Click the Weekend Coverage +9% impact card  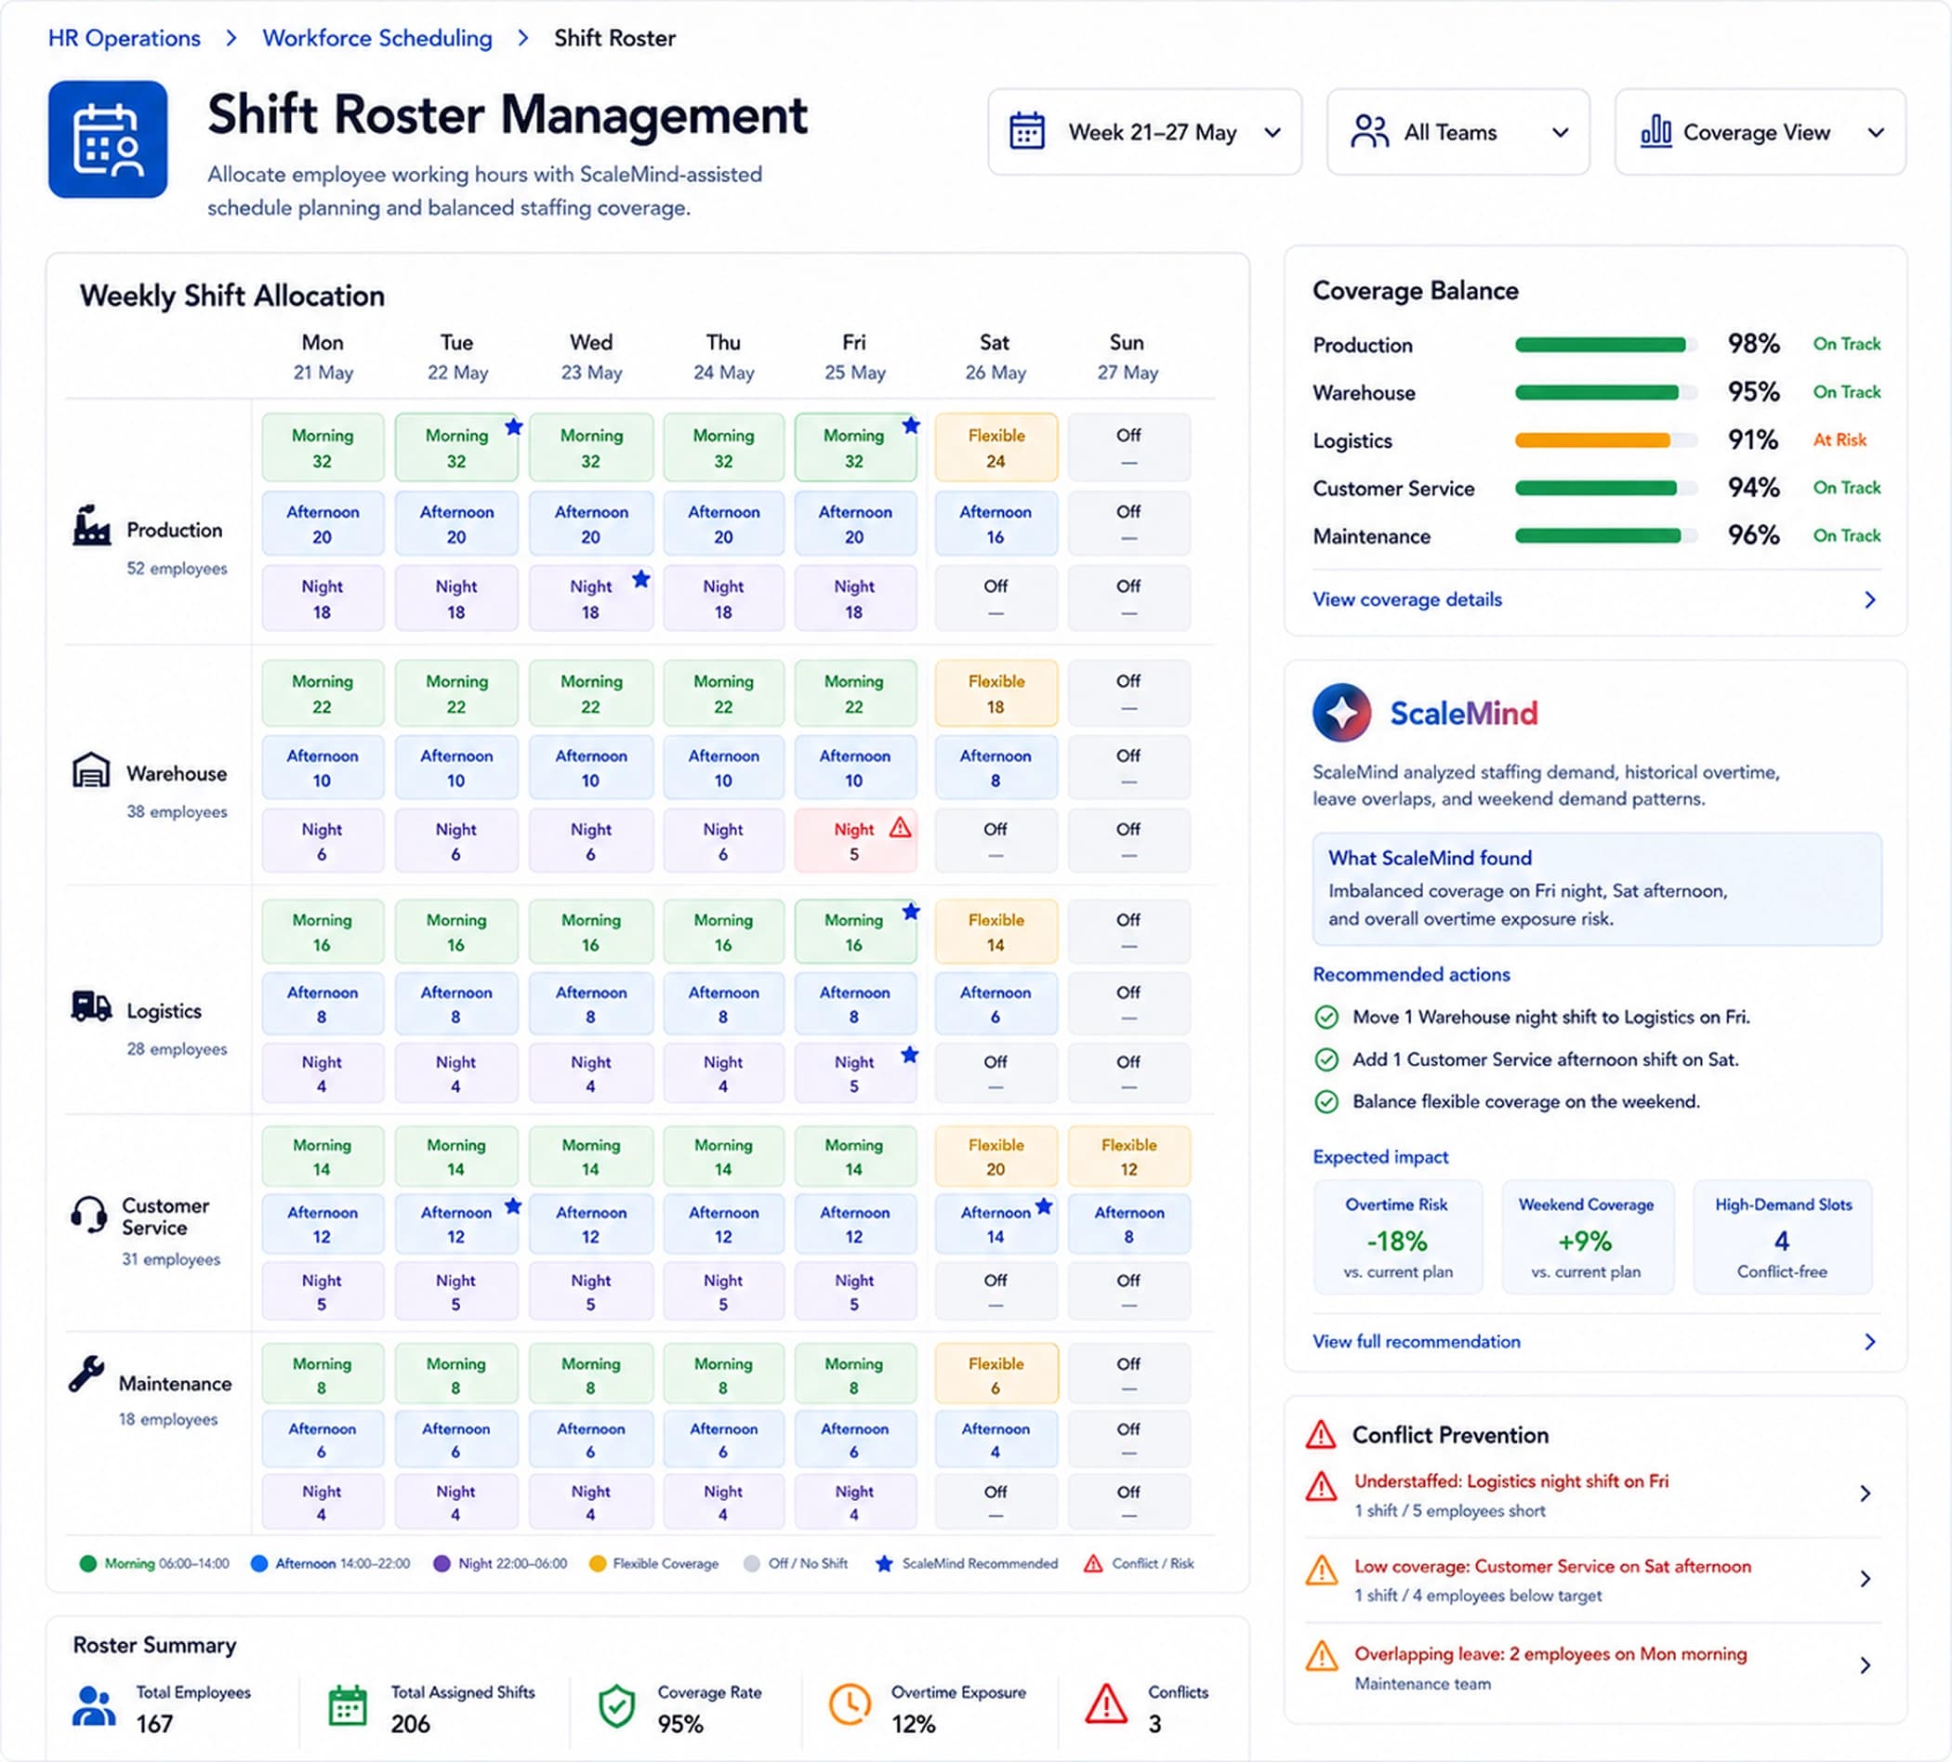pyautogui.click(x=1586, y=1236)
